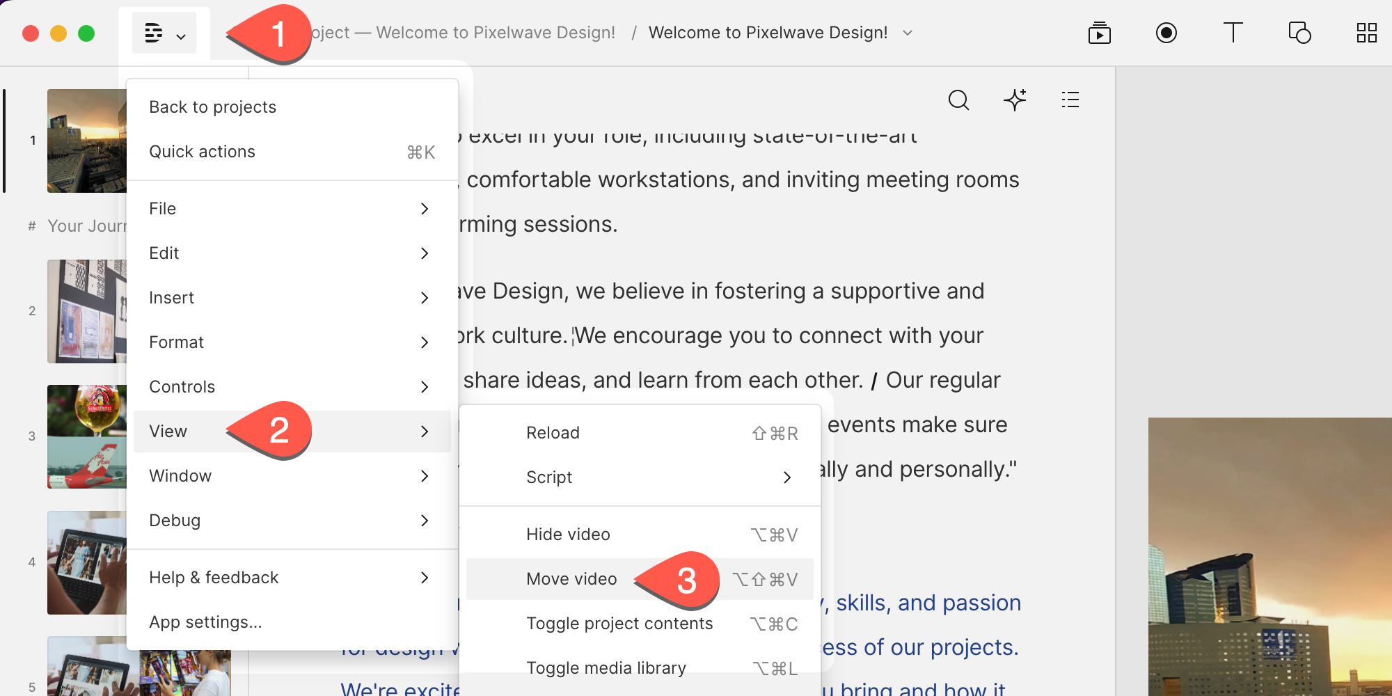Toggle project contents panel
Image resolution: width=1392 pixels, height=696 pixels.
coord(640,624)
